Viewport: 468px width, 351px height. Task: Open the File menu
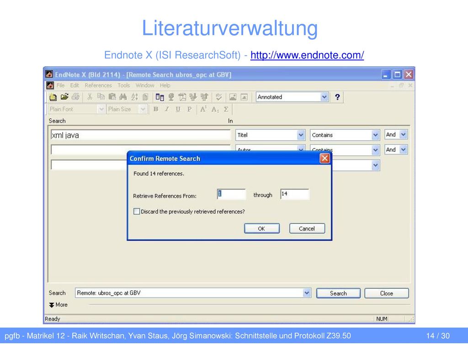[x=61, y=85]
